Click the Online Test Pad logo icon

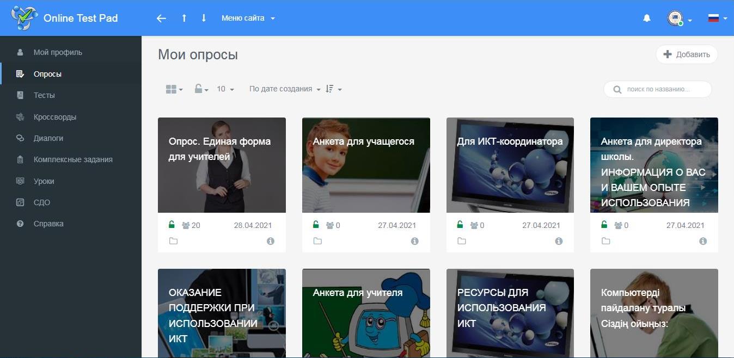click(x=25, y=18)
